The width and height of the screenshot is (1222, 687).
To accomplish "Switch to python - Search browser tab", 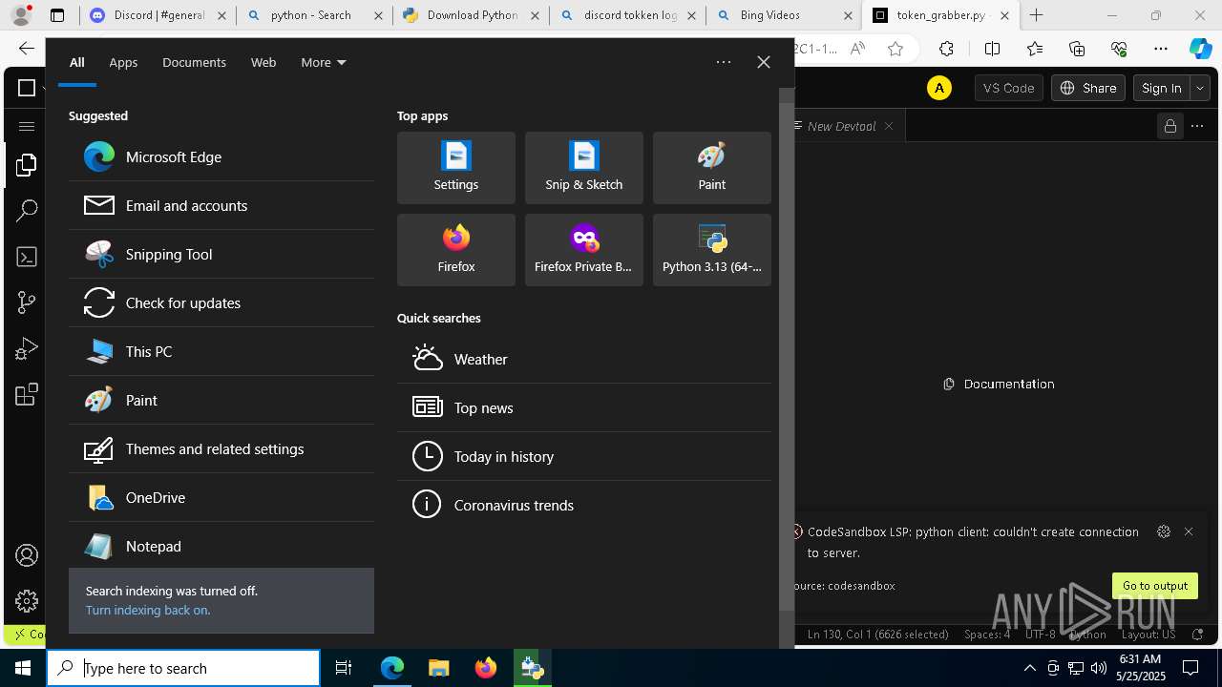I will [x=313, y=15].
